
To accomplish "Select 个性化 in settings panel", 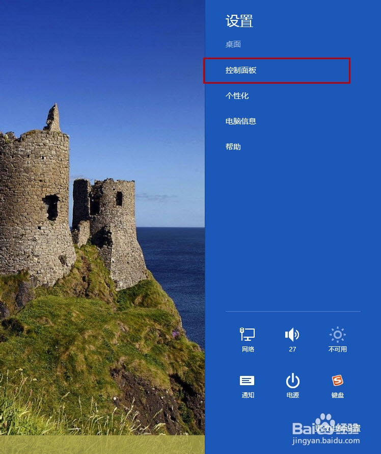I will point(237,96).
